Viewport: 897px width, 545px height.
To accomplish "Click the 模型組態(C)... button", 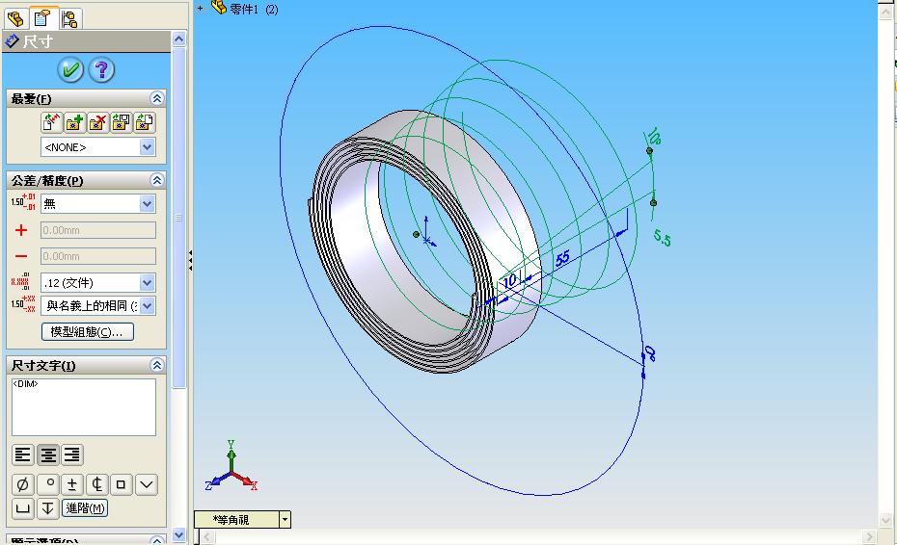I will [88, 332].
